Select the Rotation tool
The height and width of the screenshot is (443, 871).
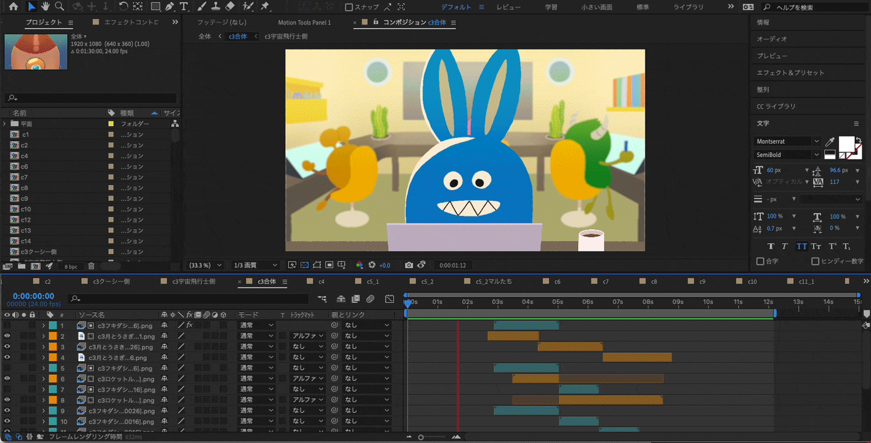tap(123, 6)
